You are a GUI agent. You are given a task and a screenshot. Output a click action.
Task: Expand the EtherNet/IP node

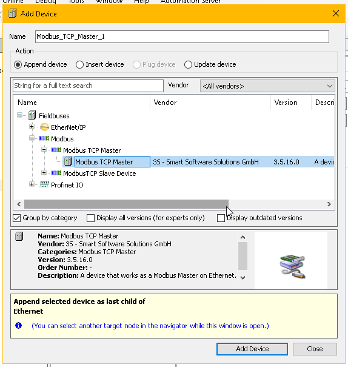click(32, 126)
